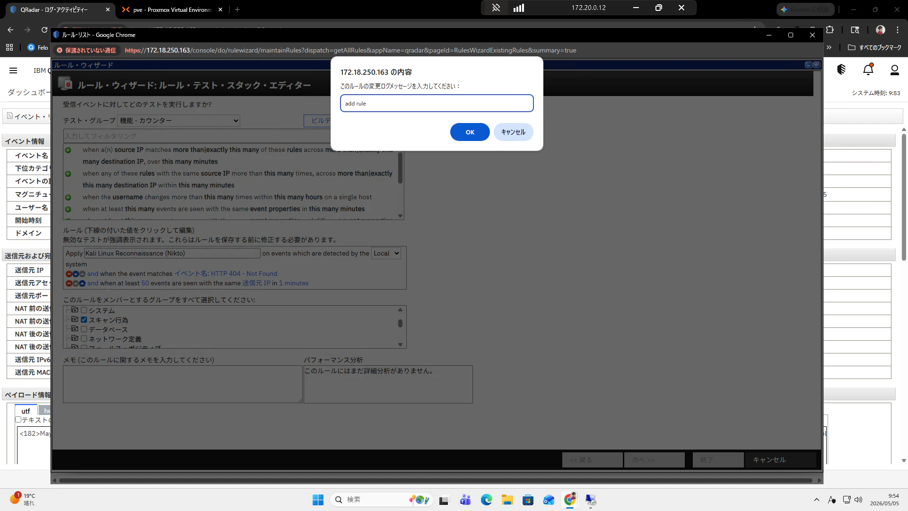908x511 pixels.
Task: Expand the ネットワーク定義 group folder
Action: click(74, 338)
